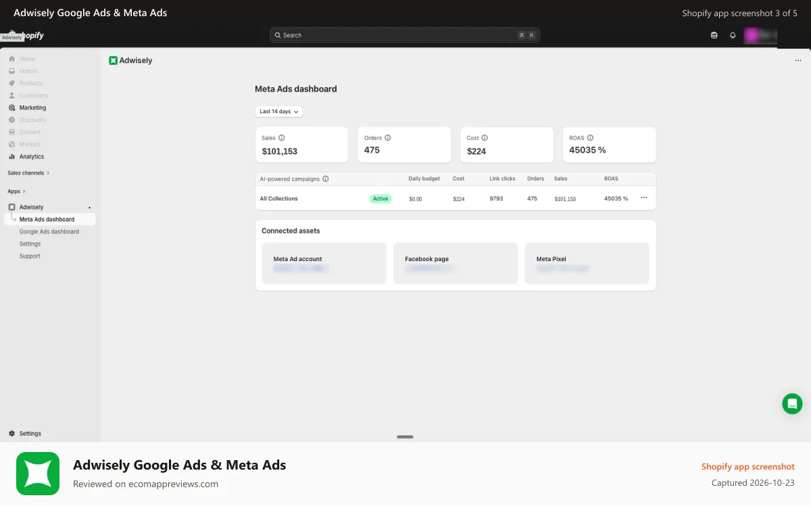Click the Content icon in sidebar
This screenshot has width=811, height=506.
click(x=11, y=132)
